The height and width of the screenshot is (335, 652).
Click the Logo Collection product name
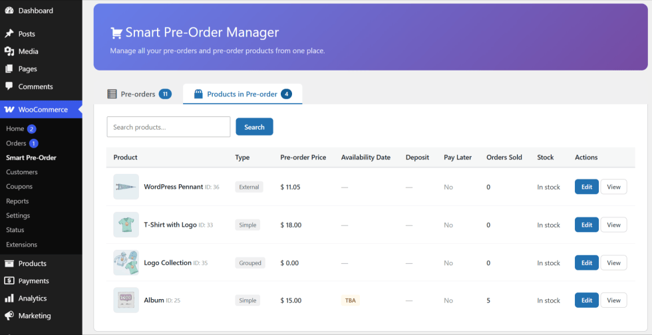(x=168, y=263)
